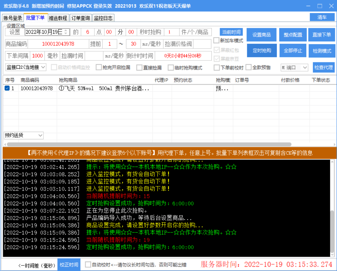Enable 自动校时 auto time sync
Viewport: 337px width, 271px height.
tap(88, 265)
